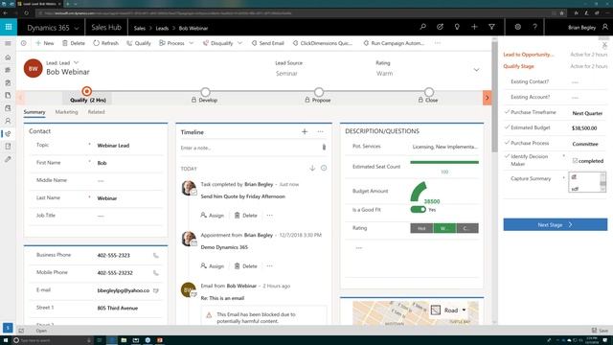The image size is (613, 345).
Task: Select the Warm rating option
Action: pyautogui.click(x=444, y=228)
